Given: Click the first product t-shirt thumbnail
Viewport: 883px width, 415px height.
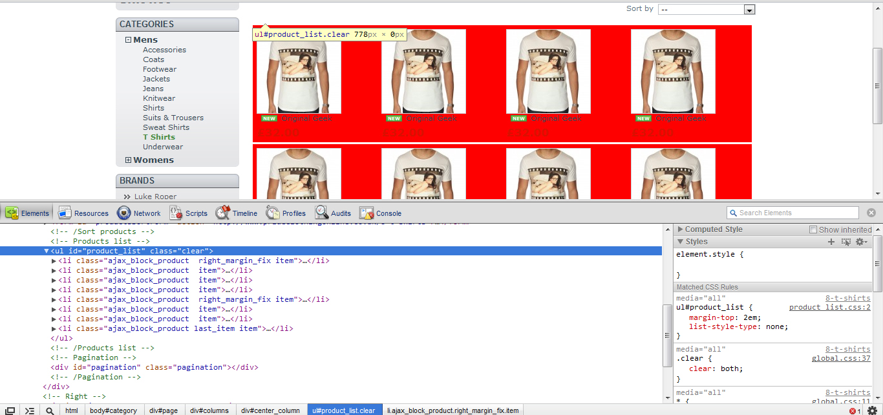Looking at the screenshot, I should click(x=299, y=71).
